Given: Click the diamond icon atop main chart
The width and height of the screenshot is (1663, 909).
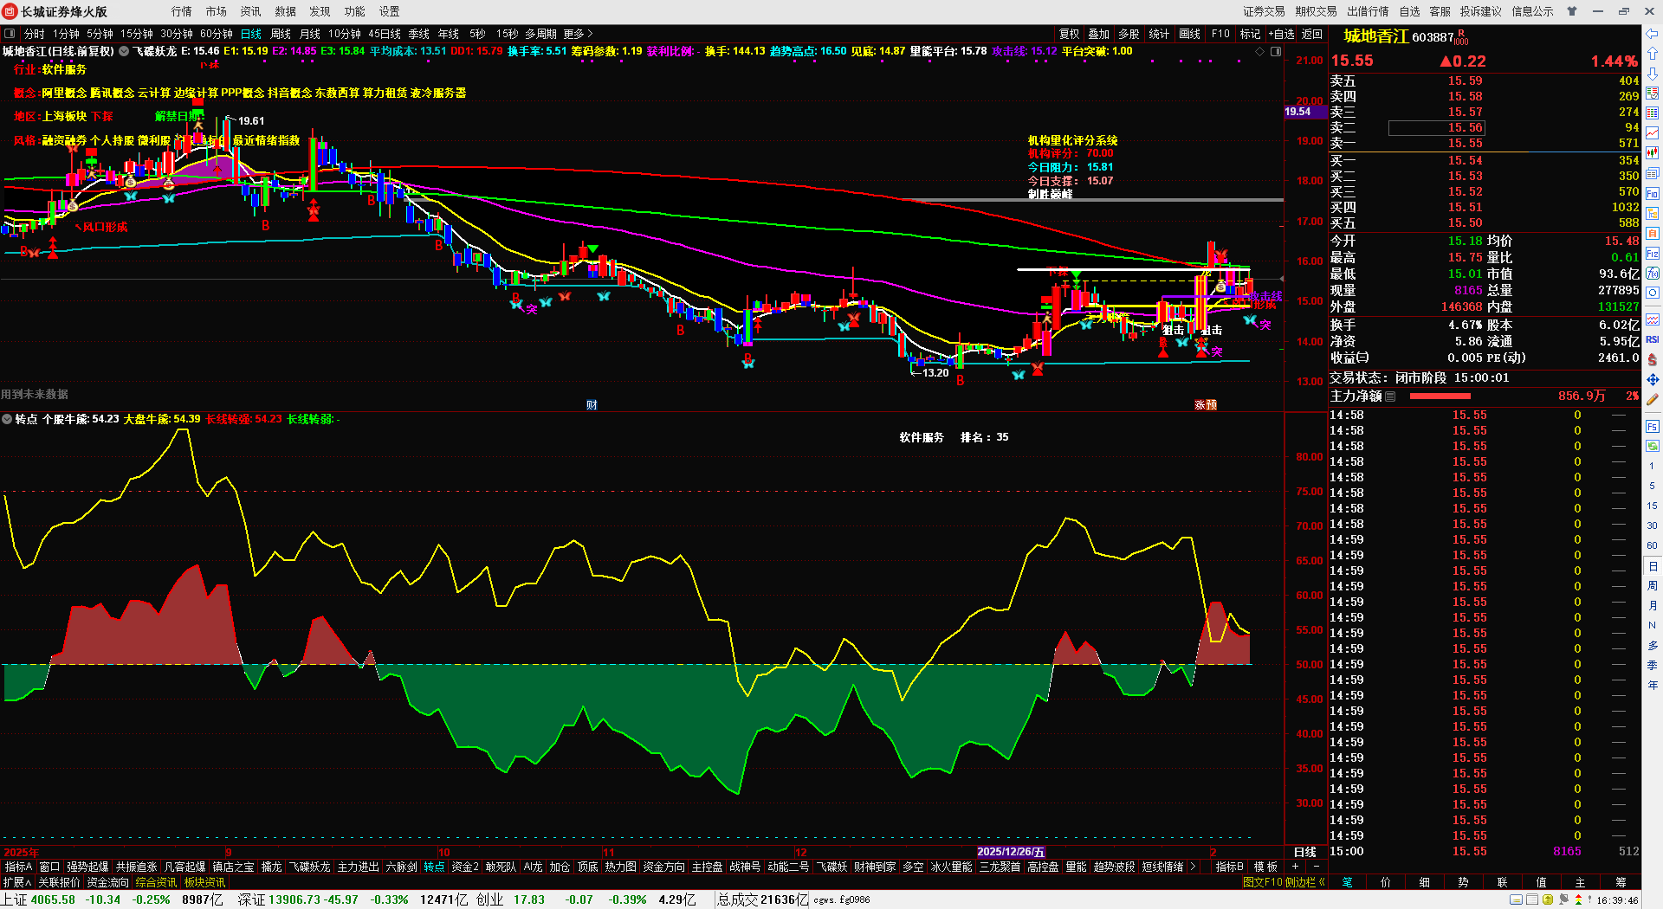Looking at the screenshot, I should pos(1260,52).
